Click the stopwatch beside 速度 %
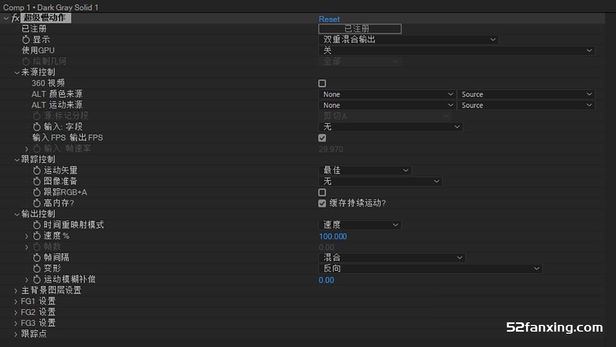This screenshot has height=347, width=616. pyautogui.click(x=37, y=236)
